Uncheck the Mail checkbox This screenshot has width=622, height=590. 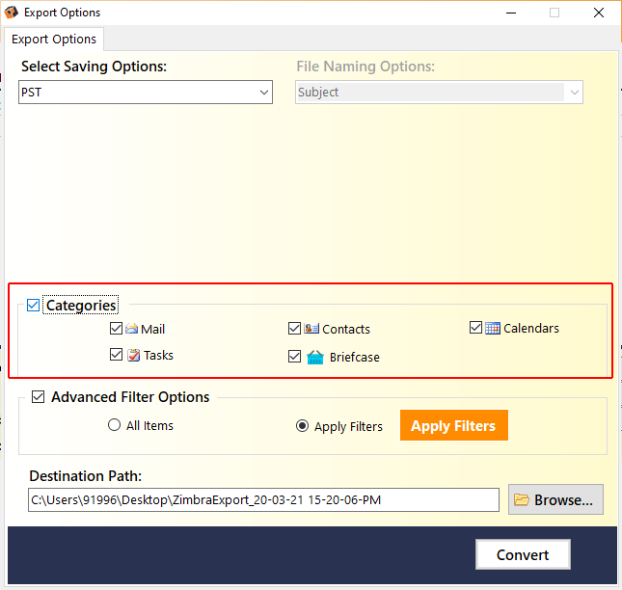(116, 329)
